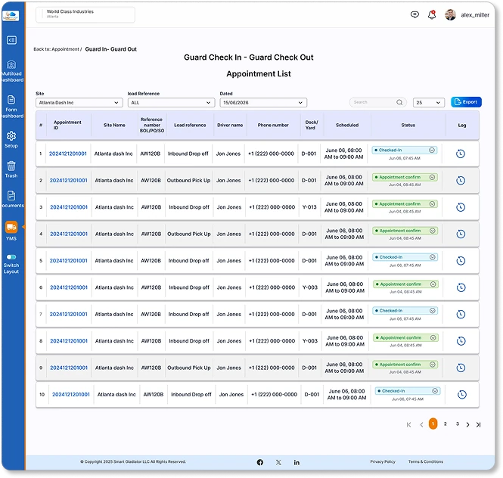The image size is (503, 478).
Task: Collapse the sidebar panel icon
Action: [11, 40]
